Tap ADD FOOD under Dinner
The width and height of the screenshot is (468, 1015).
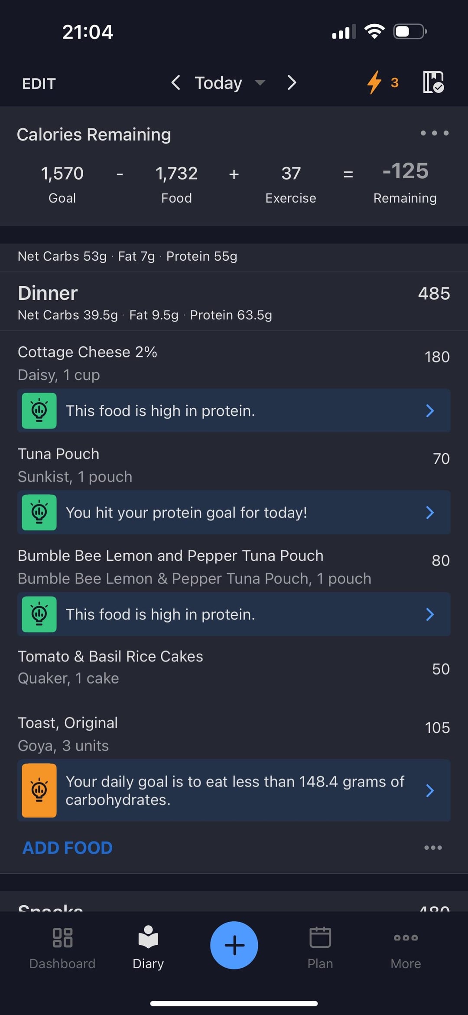coord(68,848)
